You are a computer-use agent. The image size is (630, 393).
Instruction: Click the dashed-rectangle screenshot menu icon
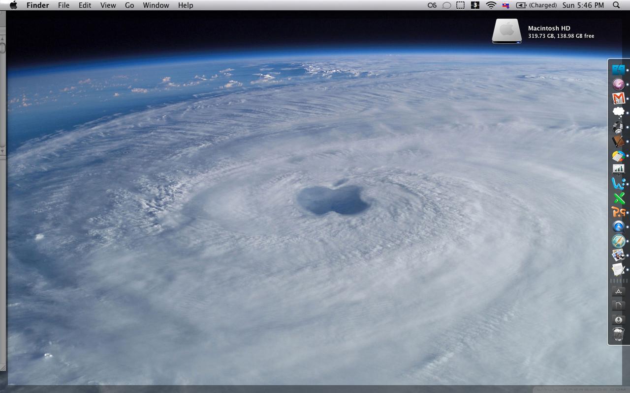click(x=460, y=5)
